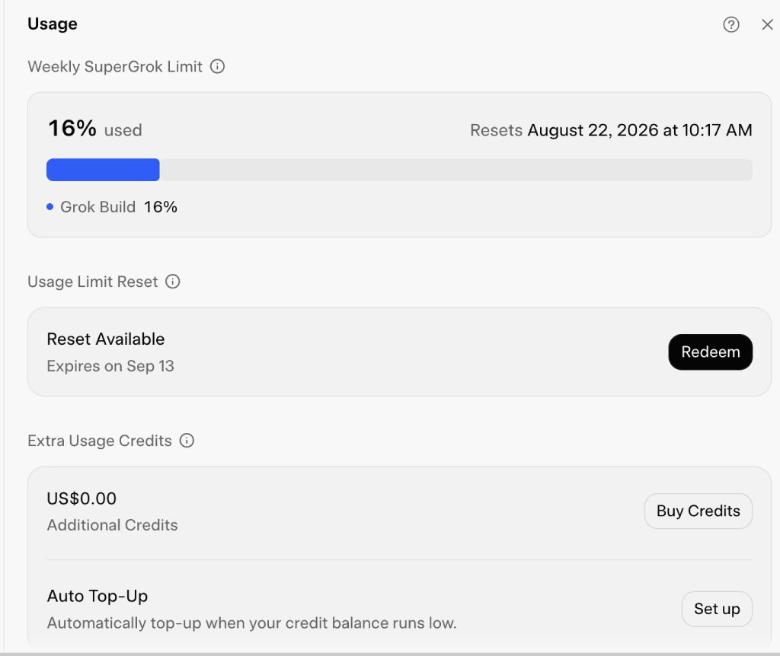Click the Additional Credits label

112,525
